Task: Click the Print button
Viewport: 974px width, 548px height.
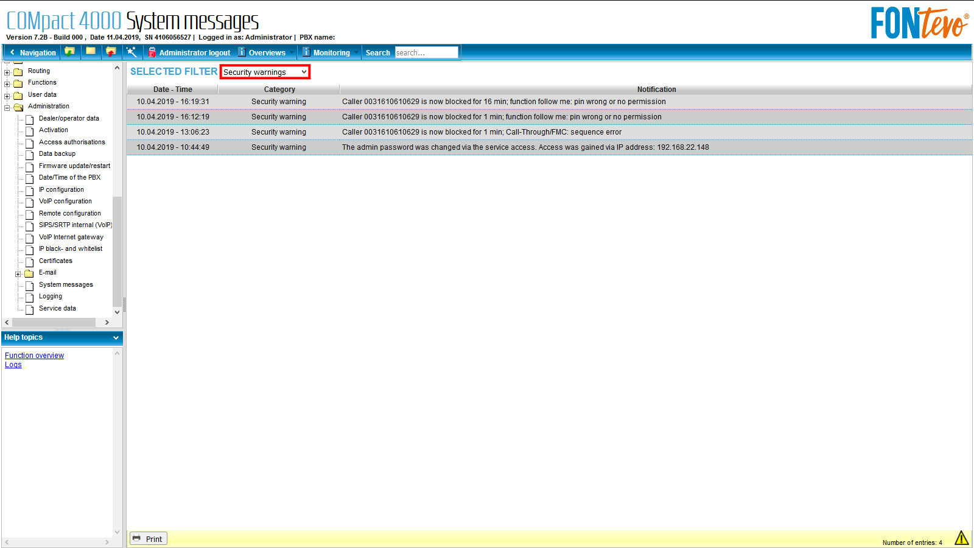Action: [148, 539]
